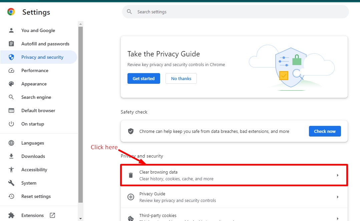Go to Autofill and passwords settings
This screenshot has height=221, width=360.
click(x=39, y=44)
